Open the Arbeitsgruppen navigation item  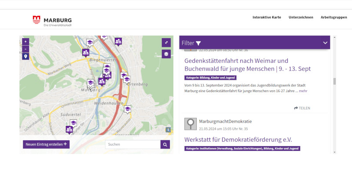(x=334, y=17)
